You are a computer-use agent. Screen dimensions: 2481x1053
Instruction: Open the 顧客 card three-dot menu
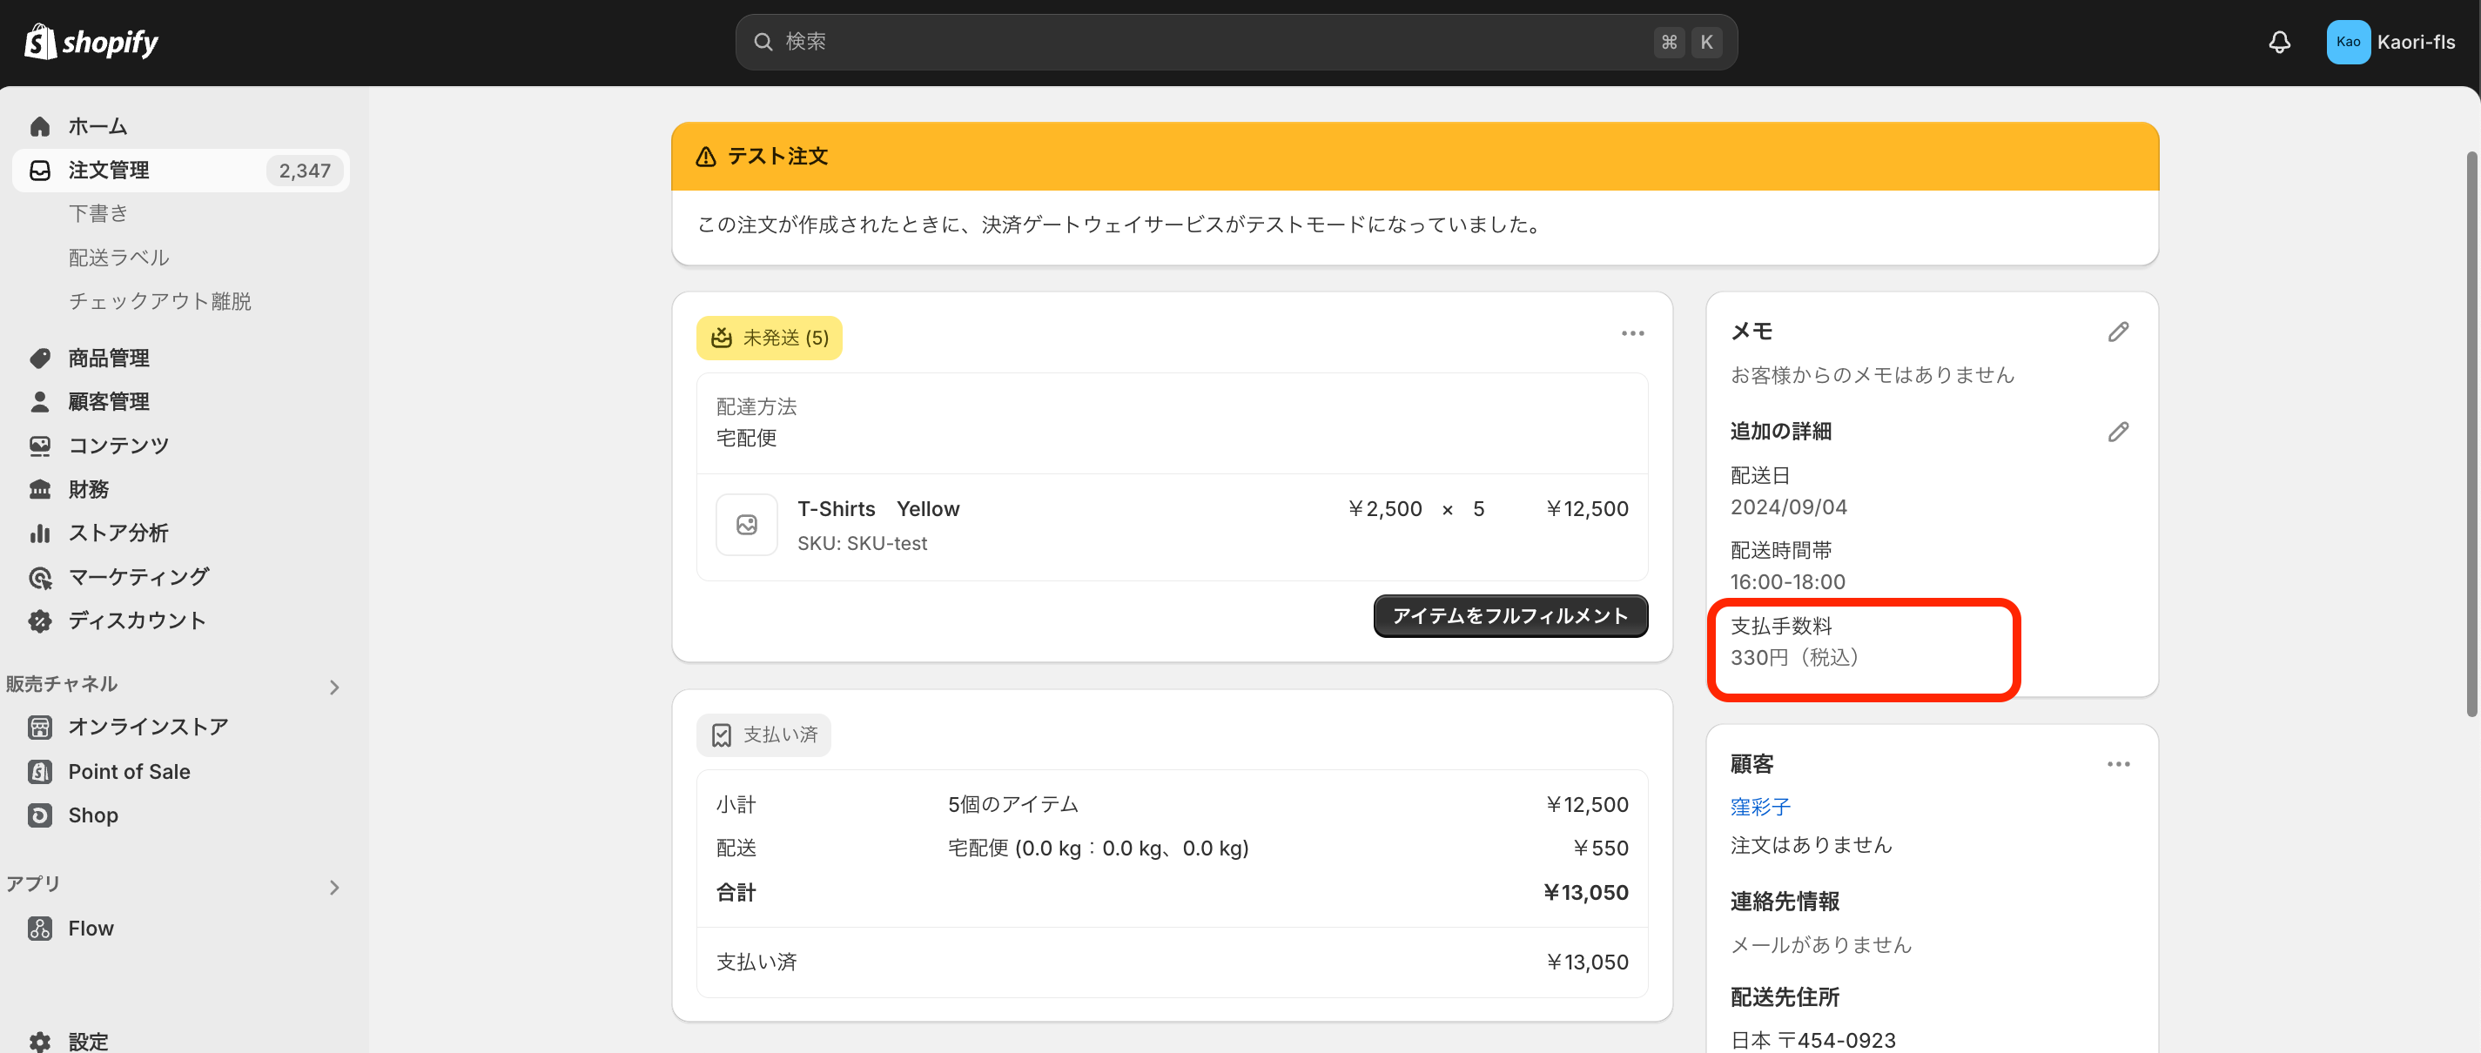2118,764
